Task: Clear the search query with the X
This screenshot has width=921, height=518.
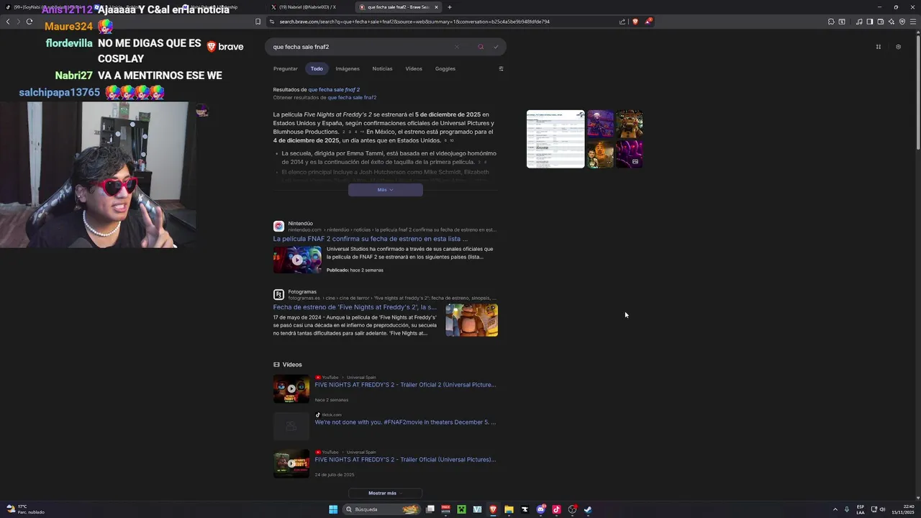Action: tap(456, 47)
